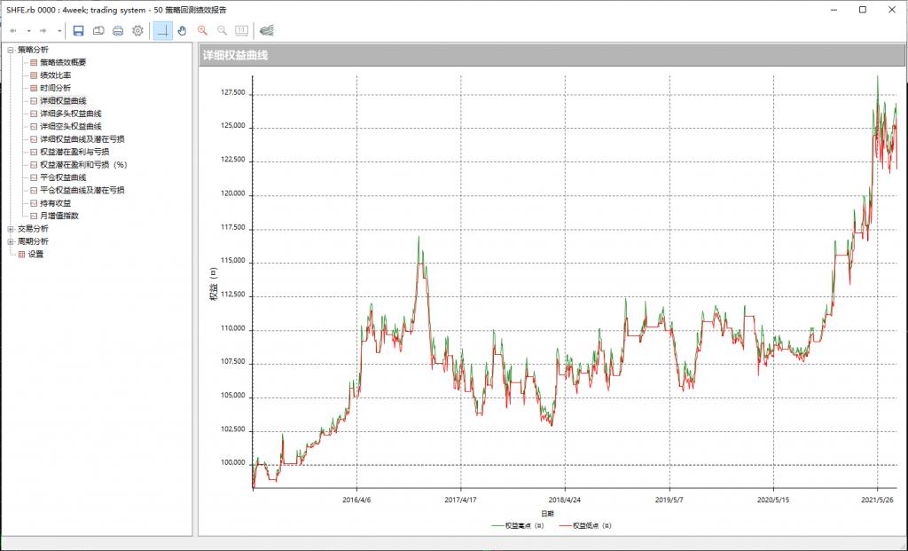Open the back-history dropdown arrow
Screen dimensions: 908x551
point(28,31)
